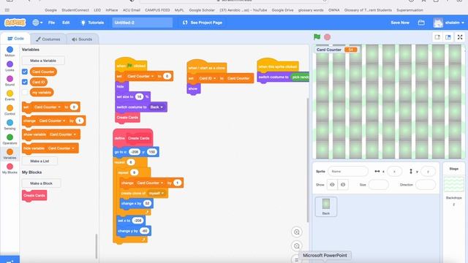Viewport: 468px width, 263px height.
Task: Show sprite with the open eye button
Action: 332,185
